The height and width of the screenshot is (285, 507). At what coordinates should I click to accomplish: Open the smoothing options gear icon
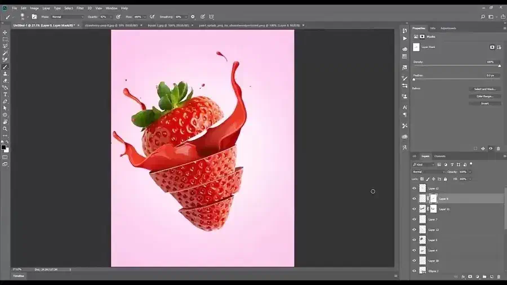click(x=193, y=17)
